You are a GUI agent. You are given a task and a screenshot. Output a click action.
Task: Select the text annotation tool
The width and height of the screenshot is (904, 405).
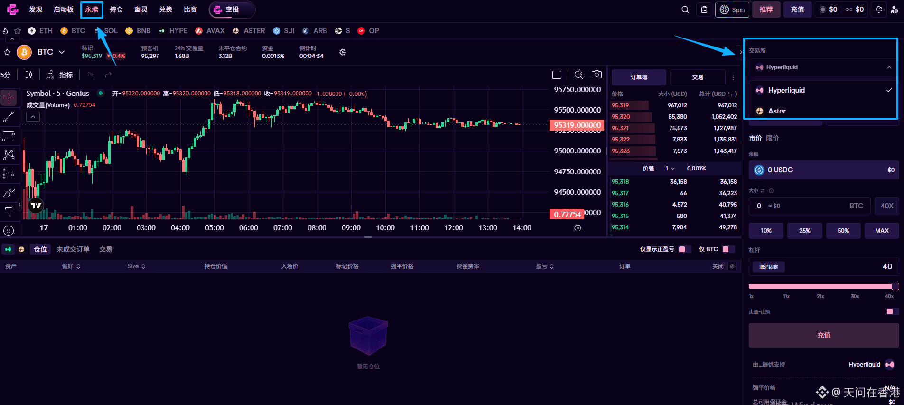click(9, 212)
